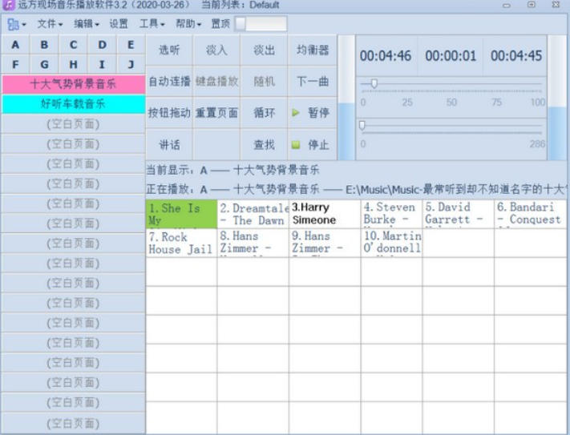Play track 8. Hans Zimmer
This screenshot has width=570, height=435.
(x=253, y=244)
